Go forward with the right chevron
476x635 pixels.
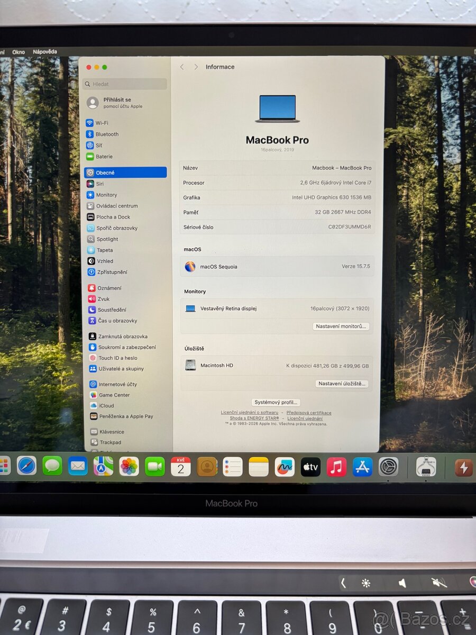(x=196, y=67)
